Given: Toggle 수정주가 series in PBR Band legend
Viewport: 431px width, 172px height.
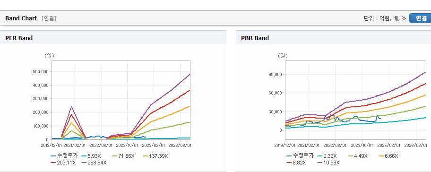Looking at the screenshot, I should coord(300,156).
